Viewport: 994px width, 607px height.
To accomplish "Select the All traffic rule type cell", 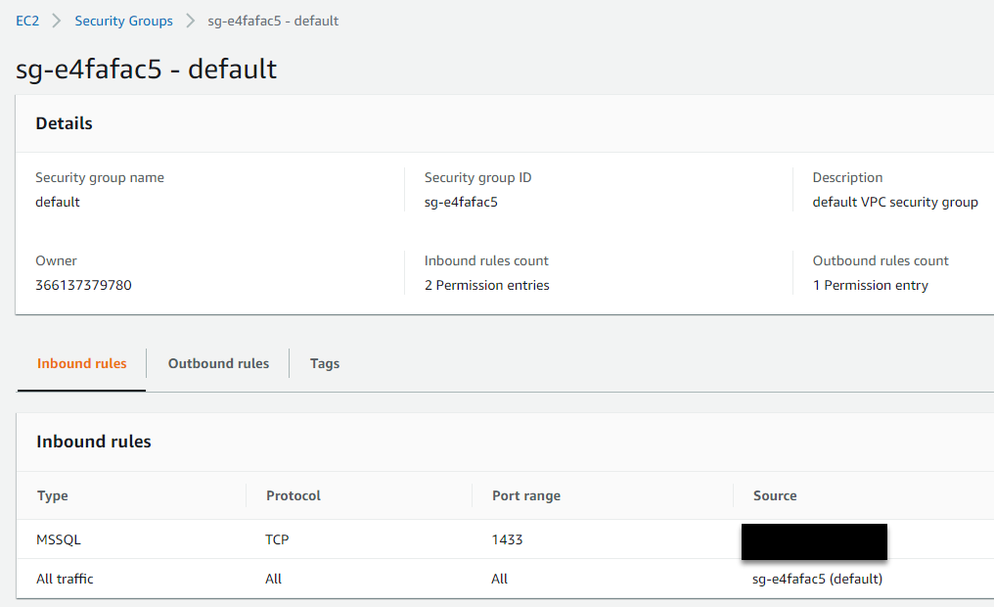I will (x=65, y=579).
